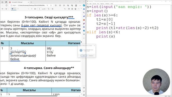172x97 pixels.
Task: Open a new browser tab
Action: click(31, 2)
